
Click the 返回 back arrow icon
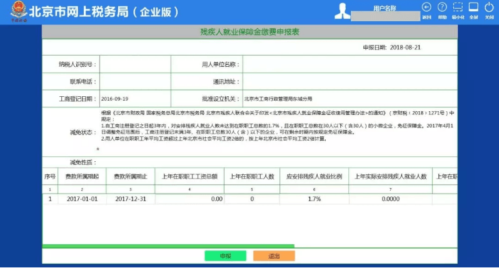click(426, 7)
